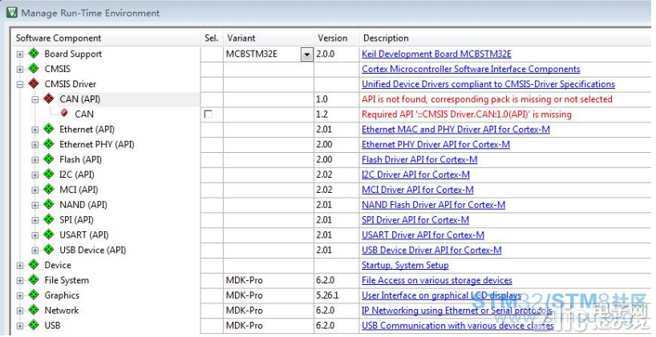Open USB Device Driver API link
This screenshot has height=337, width=656.
pos(431,250)
